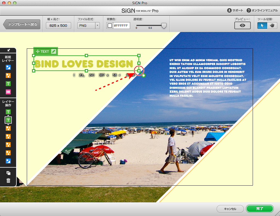
Task: Add a new text layer under 新規レイヤー
Action: pyautogui.click(x=8, y=84)
